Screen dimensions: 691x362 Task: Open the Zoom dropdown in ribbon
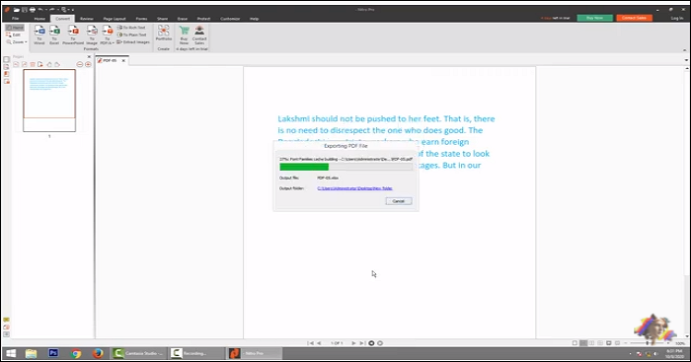[17, 42]
